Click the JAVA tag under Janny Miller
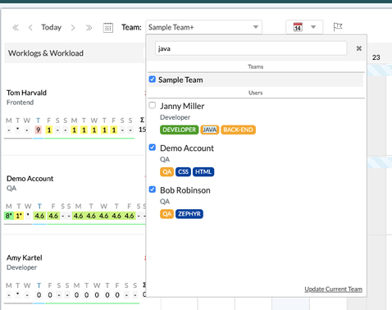The height and width of the screenshot is (310, 392). [210, 130]
